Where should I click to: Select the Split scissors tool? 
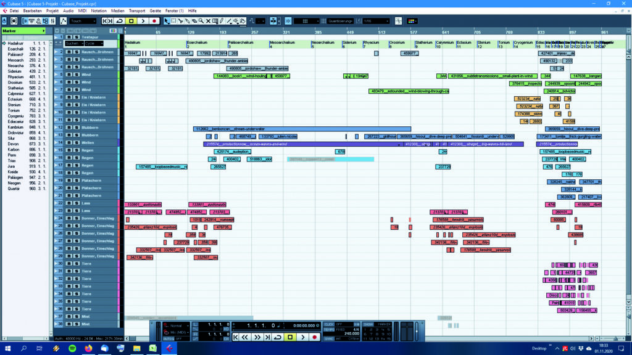181,21
